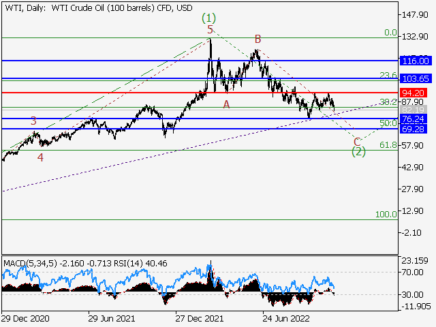
Task: Click the 70.00 RSI scale value
Action: (x=413, y=272)
